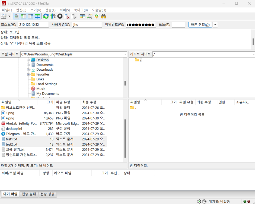Click the 포트 input field

pyautogui.click(x=178, y=25)
